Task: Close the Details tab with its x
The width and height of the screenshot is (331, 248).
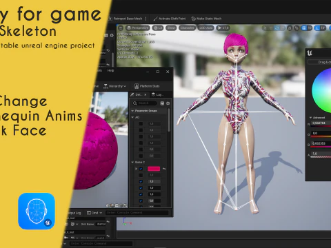Action: [x=146, y=94]
